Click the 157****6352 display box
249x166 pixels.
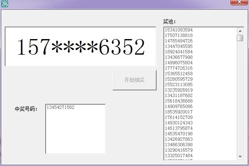[81, 47]
